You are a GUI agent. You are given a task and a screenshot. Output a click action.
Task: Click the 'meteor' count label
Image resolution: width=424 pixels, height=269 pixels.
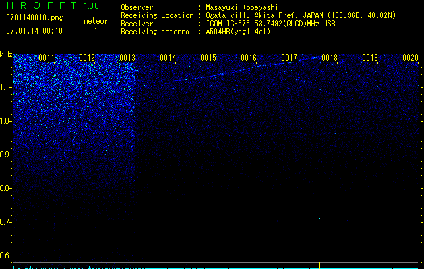96,21
